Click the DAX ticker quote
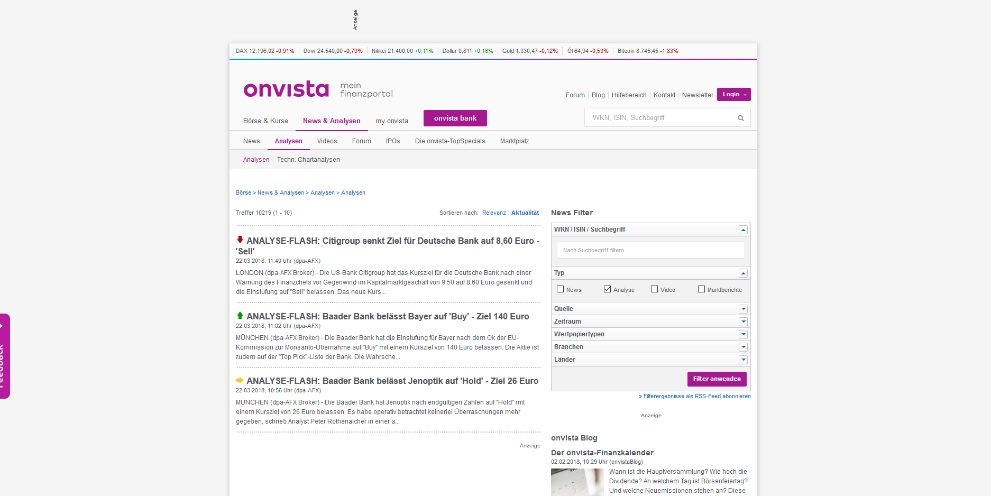Viewport: 991px width, 496px height. (x=265, y=51)
